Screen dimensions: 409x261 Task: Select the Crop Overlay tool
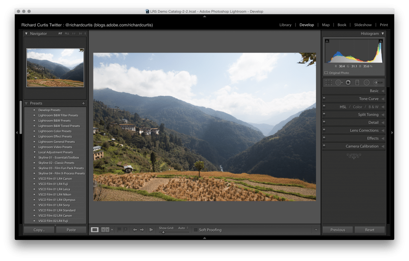tap(329, 83)
